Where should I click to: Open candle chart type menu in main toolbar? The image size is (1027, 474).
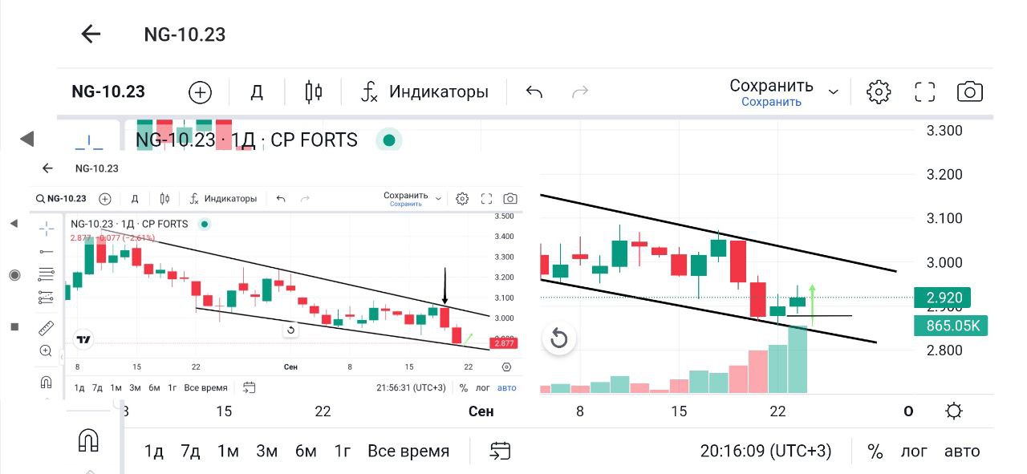point(314,91)
